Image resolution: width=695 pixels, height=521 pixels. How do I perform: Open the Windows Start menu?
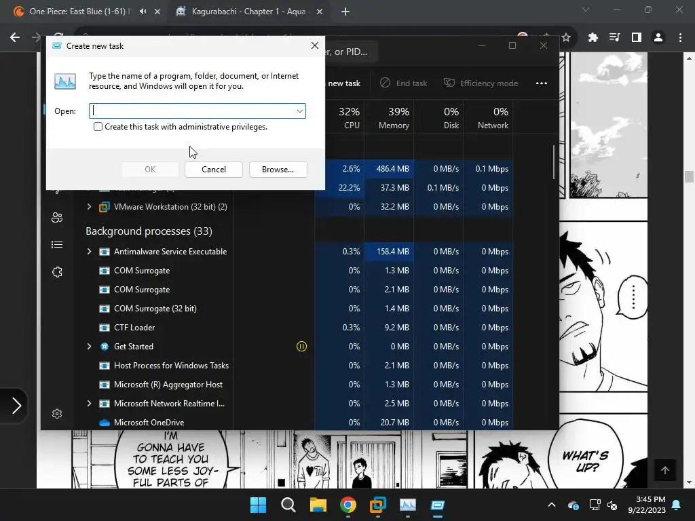(x=259, y=505)
